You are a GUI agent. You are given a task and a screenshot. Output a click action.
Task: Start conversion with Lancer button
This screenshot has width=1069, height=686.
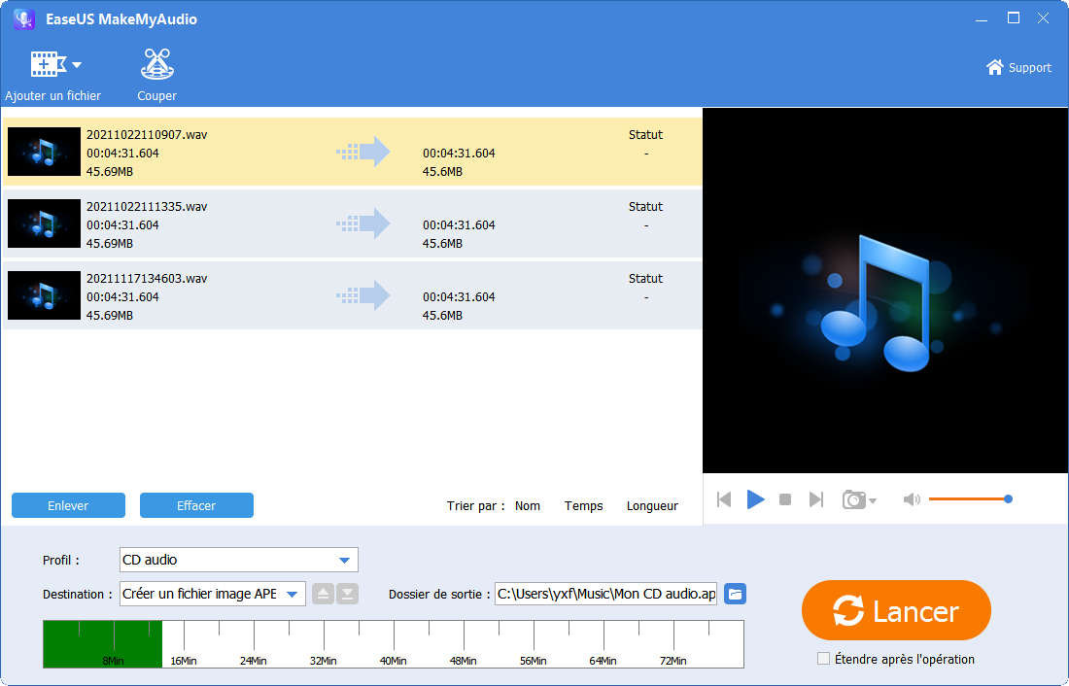click(x=896, y=610)
